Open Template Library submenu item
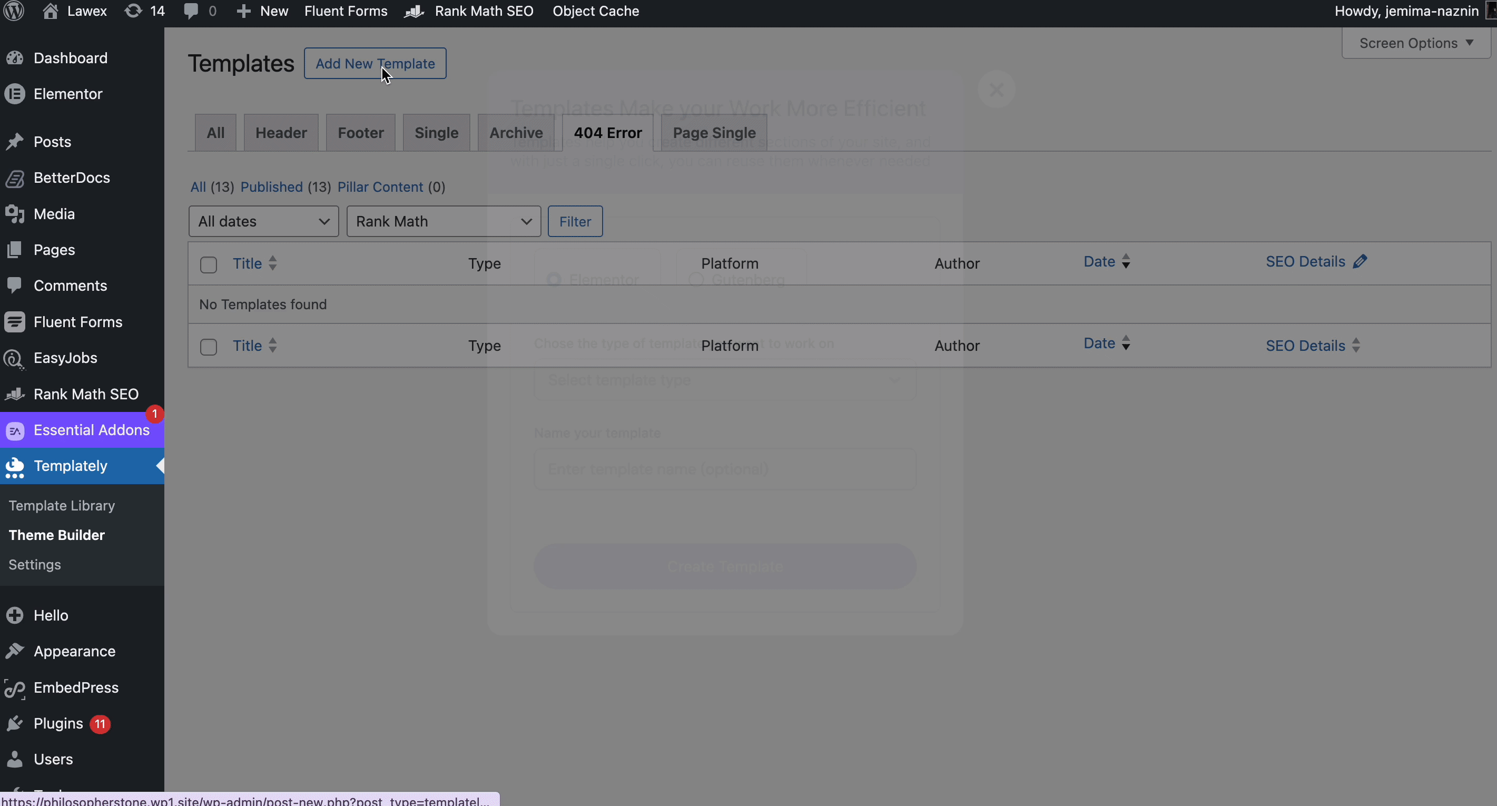This screenshot has height=806, width=1497. coord(62,506)
